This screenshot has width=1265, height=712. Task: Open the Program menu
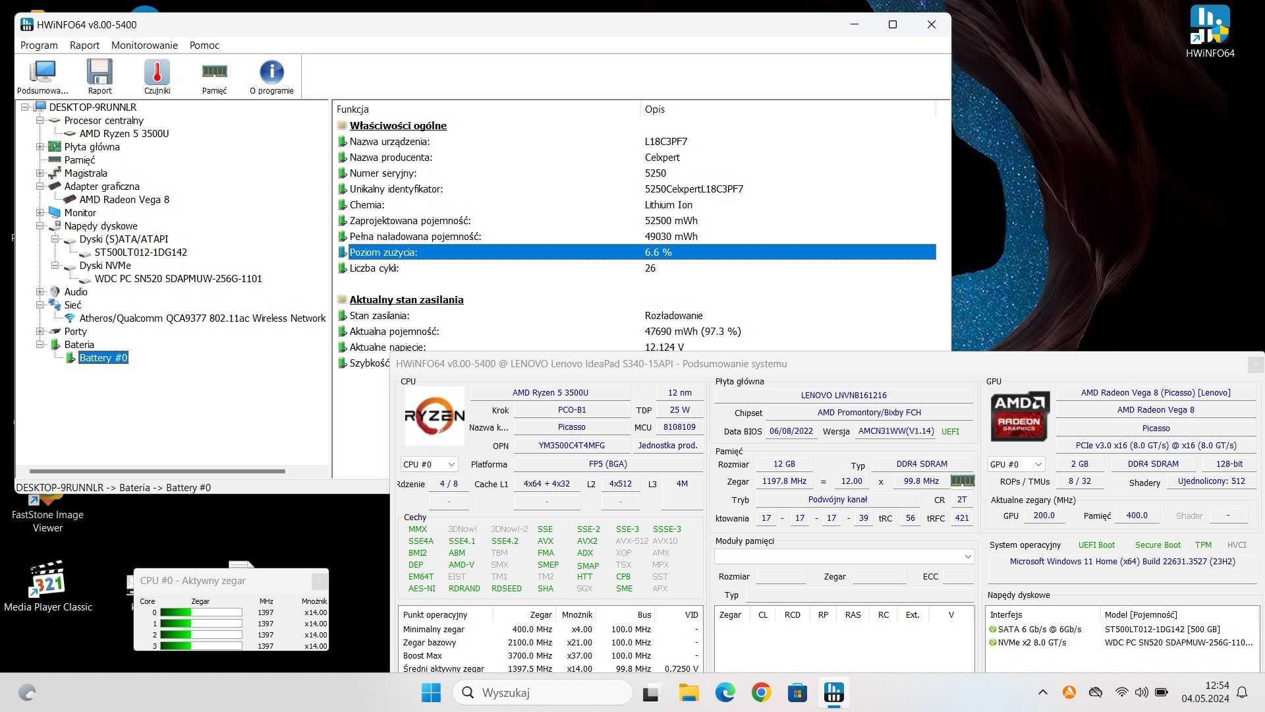[x=39, y=45]
